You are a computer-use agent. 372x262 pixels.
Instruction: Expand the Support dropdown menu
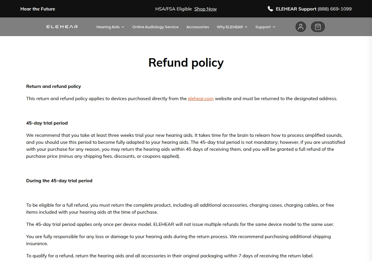coord(265,27)
